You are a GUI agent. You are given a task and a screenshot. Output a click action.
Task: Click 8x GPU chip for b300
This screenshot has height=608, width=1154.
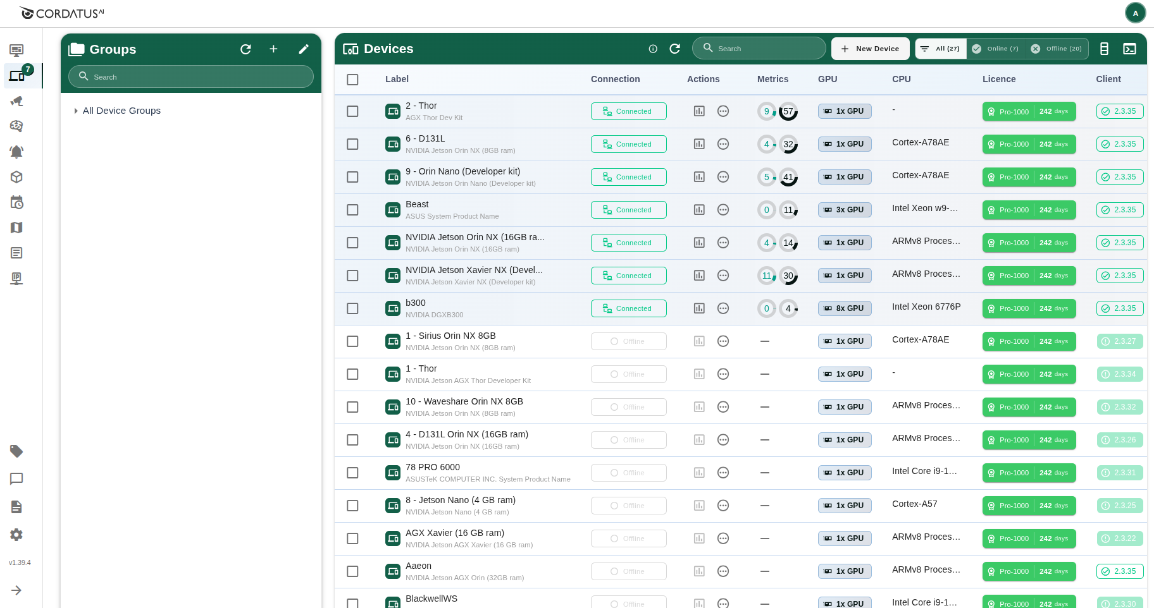point(845,308)
